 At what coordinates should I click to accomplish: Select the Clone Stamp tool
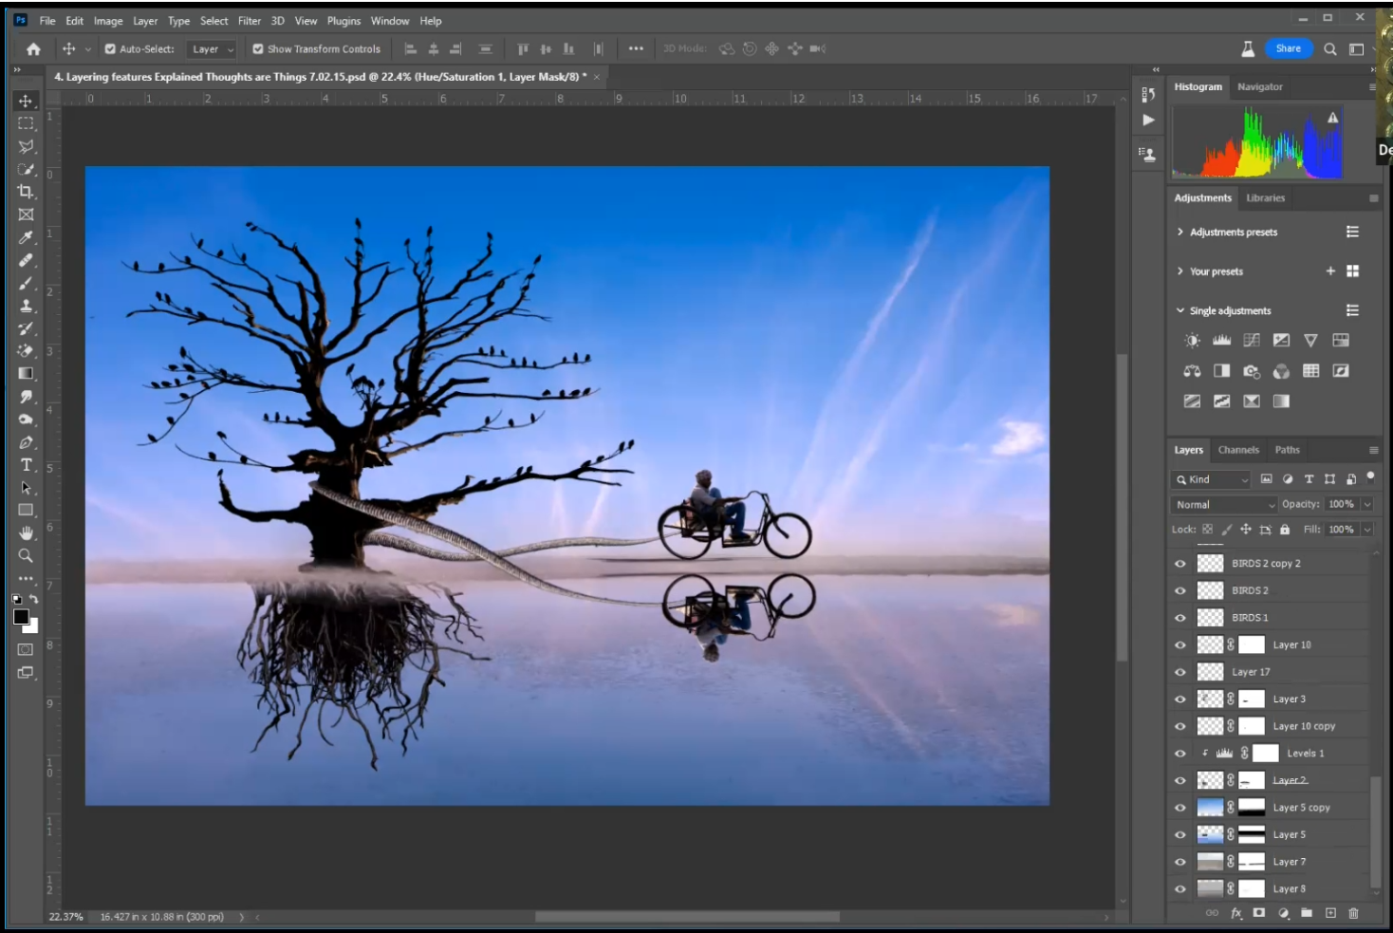[x=26, y=306]
